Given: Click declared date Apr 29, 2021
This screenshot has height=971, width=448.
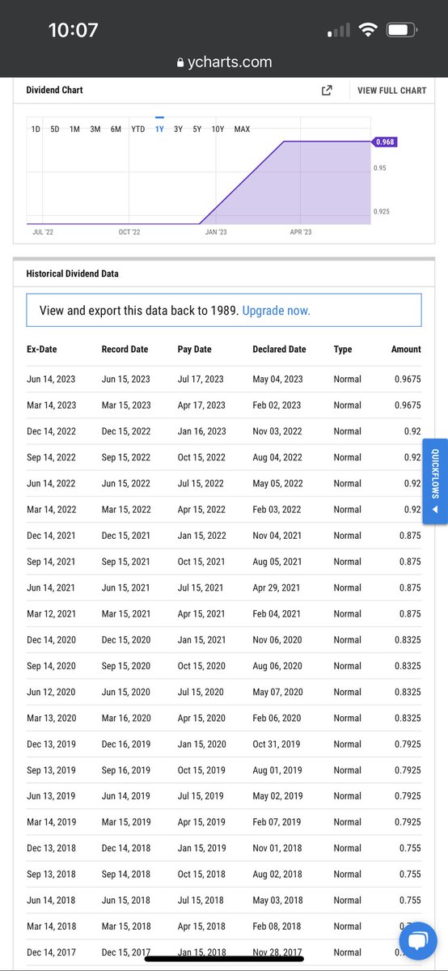Looking at the screenshot, I should pyautogui.click(x=277, y=587).
